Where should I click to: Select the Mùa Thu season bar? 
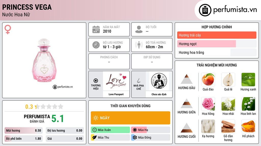(110, 137)
